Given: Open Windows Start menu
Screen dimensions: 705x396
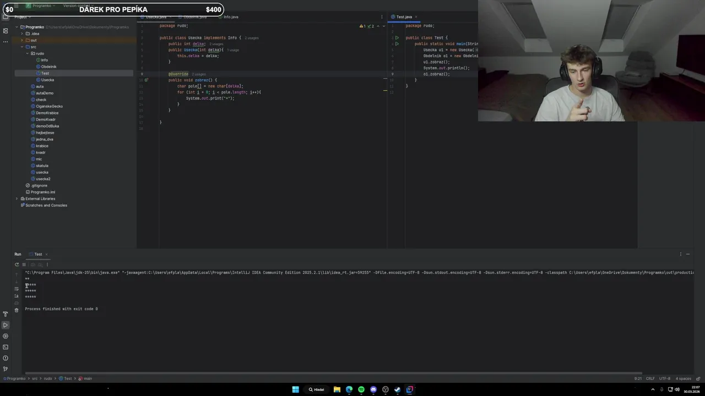Looking at the screenshot, I should click(x=295, y=389).
